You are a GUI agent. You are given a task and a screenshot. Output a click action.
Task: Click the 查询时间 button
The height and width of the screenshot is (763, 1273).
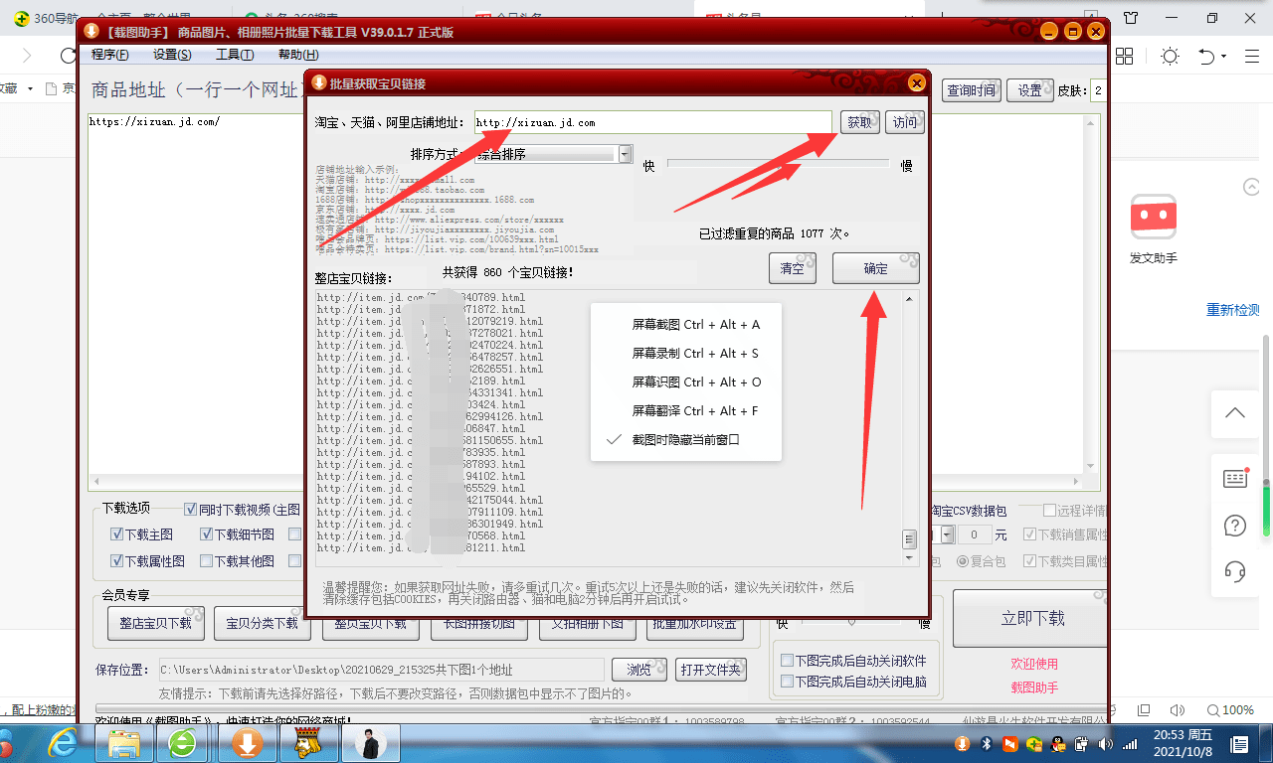[x=972, y=90]
